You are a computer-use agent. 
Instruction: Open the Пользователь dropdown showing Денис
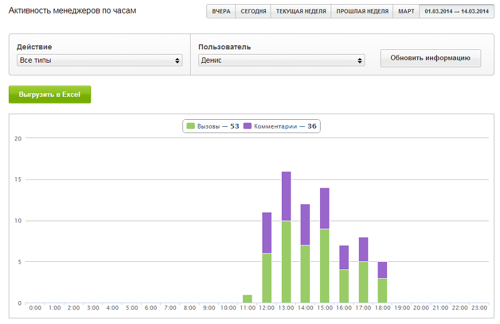coord(282,60)
